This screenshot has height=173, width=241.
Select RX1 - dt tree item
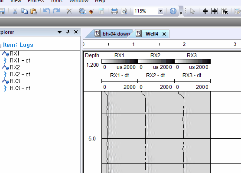pos(20,60)
